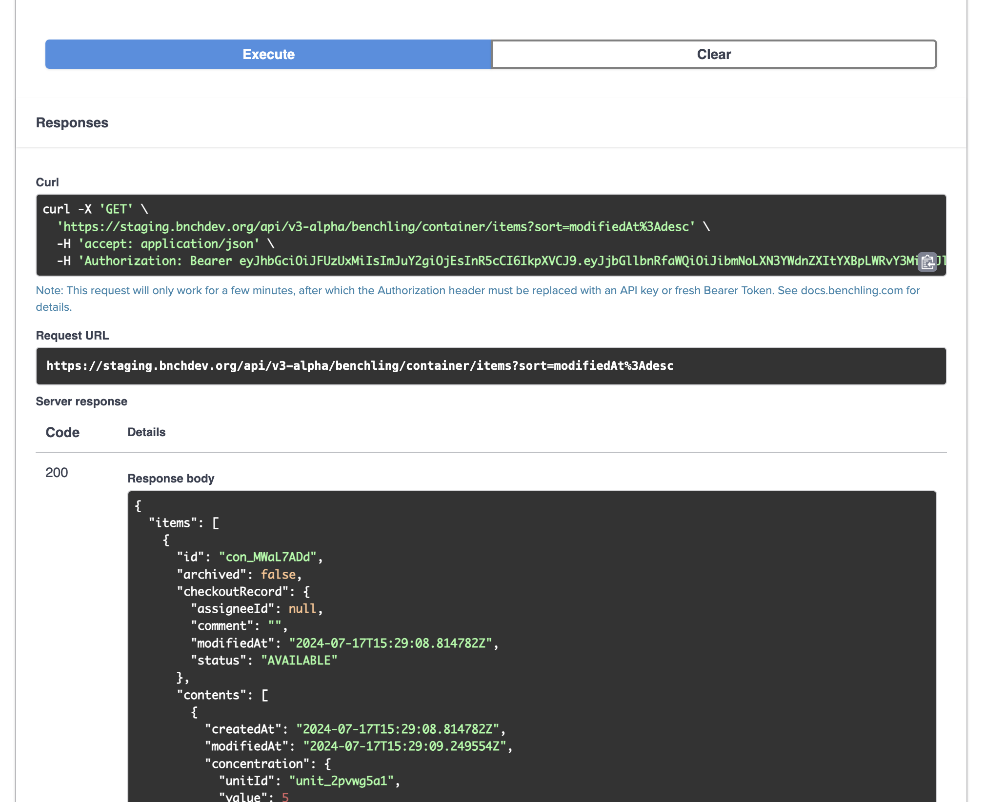This screenshot has height=802, width=1005.
Task: Click the 200 response code
Action: pos(57,472)
